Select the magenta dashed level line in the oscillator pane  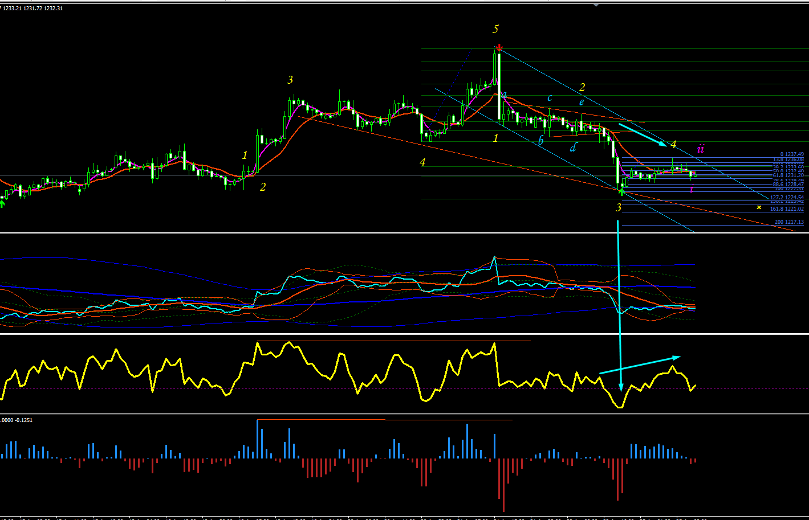(404, 388)
